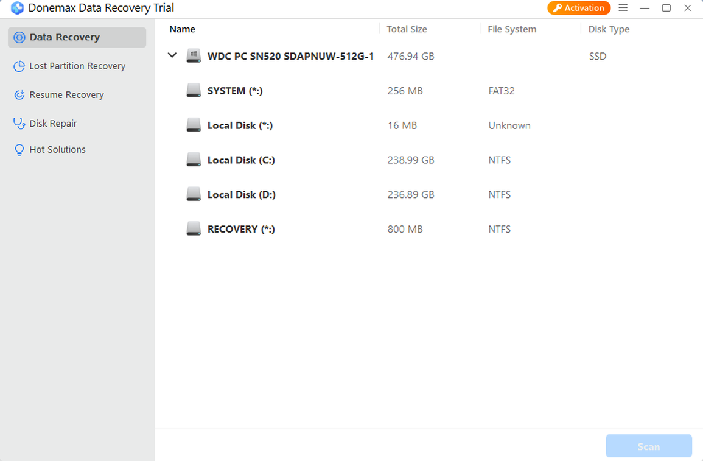The height and width of the screenshot is (461, 703).
Task: Click the File System column header
Action: (x=512, y=29)
